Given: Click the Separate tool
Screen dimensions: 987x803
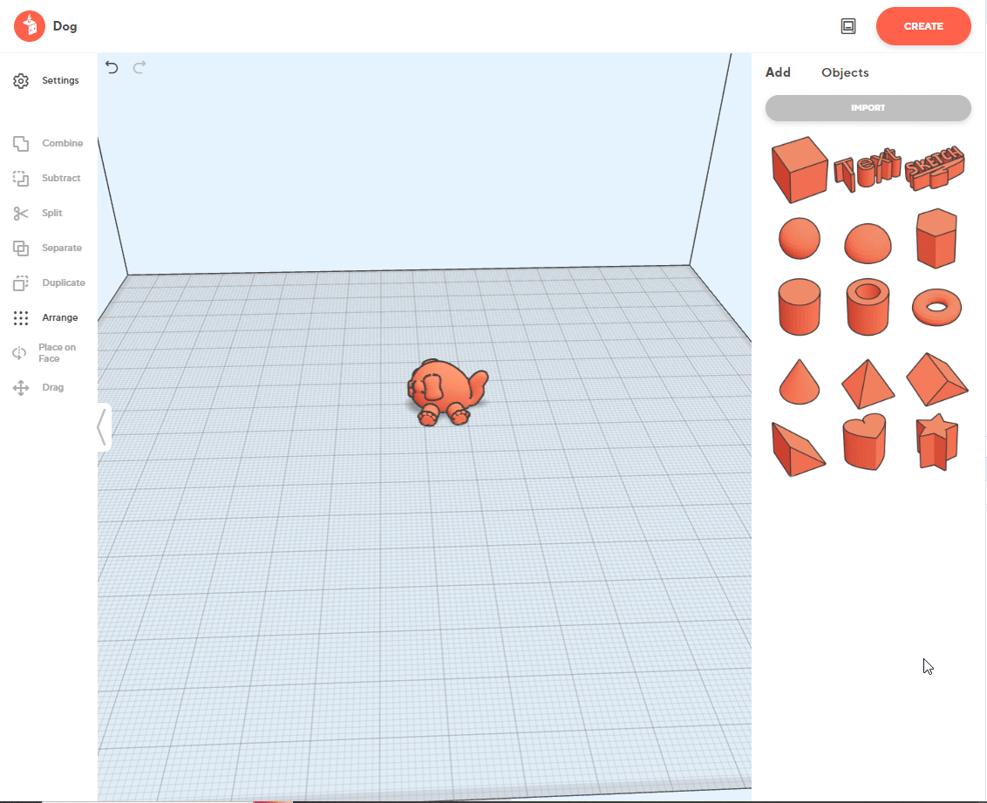Looking at the screenshot, I should coord(49,248).
